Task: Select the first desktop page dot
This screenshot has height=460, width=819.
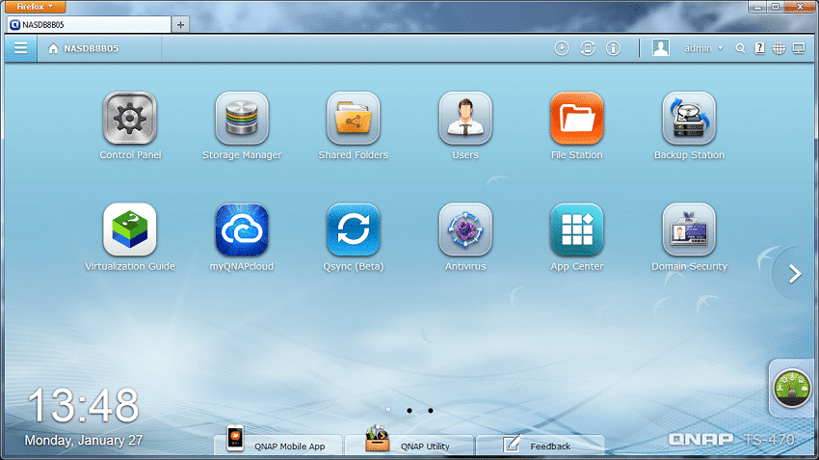Action: [388, 410]
